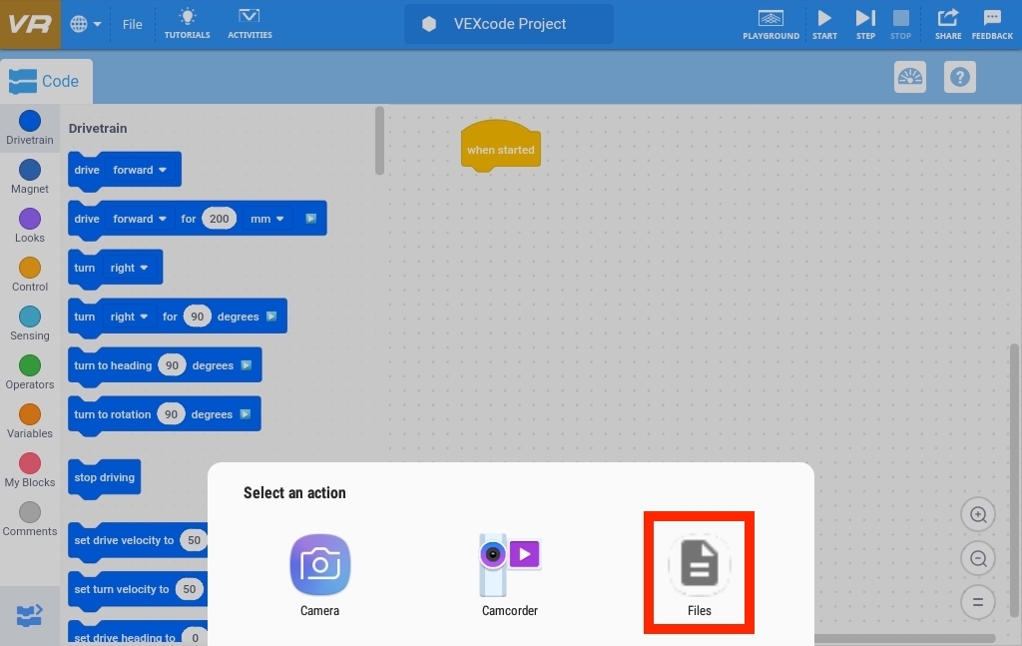Screen dimensions: 1022x646
Task: Click 50 value in set turn velocity block
Action: click(x=189, y=589)
